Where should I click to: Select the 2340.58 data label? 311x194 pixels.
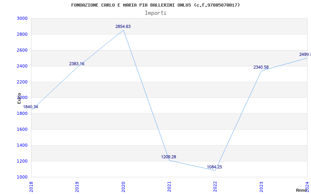click(x=261, y=67)
